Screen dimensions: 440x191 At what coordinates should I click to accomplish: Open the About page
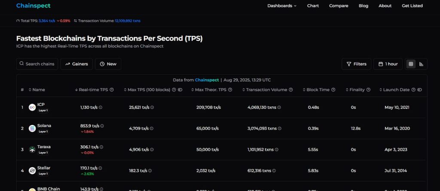(x=385, y=6)
